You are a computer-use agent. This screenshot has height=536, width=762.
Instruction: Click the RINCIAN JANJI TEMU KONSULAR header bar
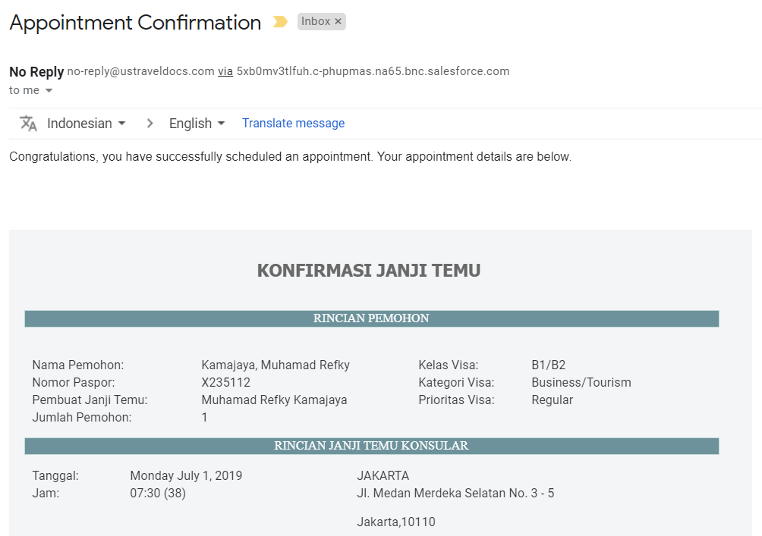pos(371,446)
